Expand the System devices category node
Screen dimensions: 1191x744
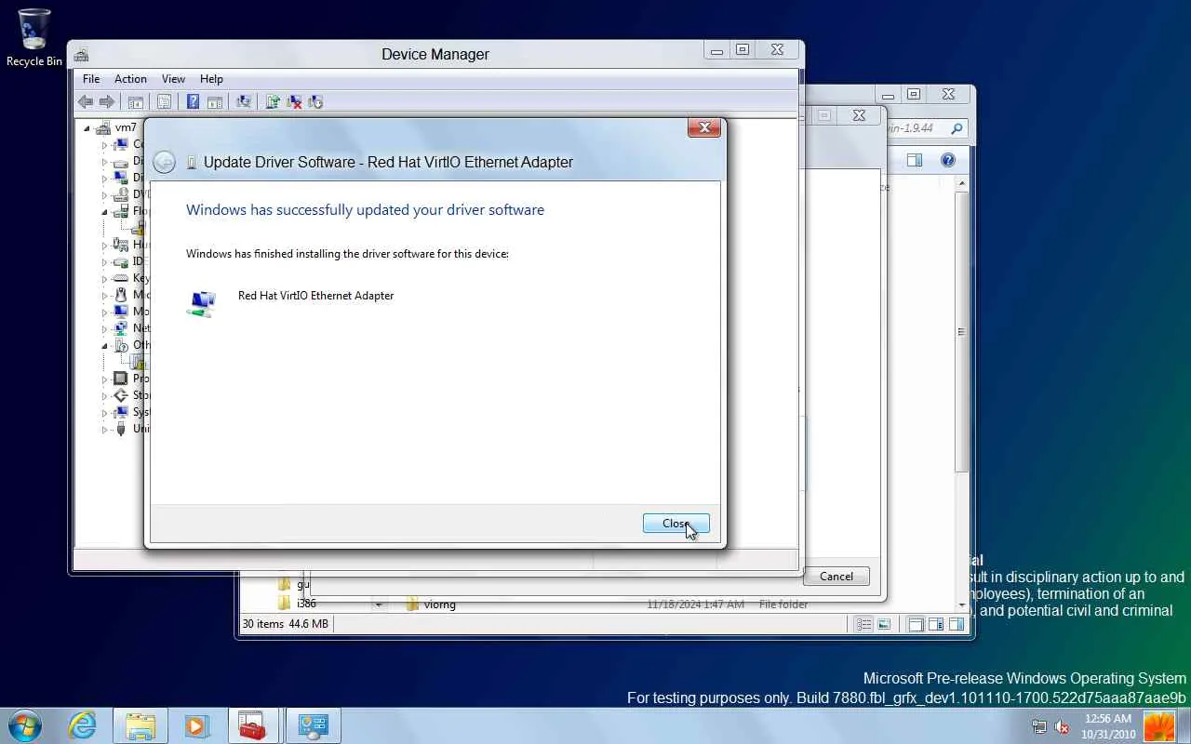pos(104,412)
